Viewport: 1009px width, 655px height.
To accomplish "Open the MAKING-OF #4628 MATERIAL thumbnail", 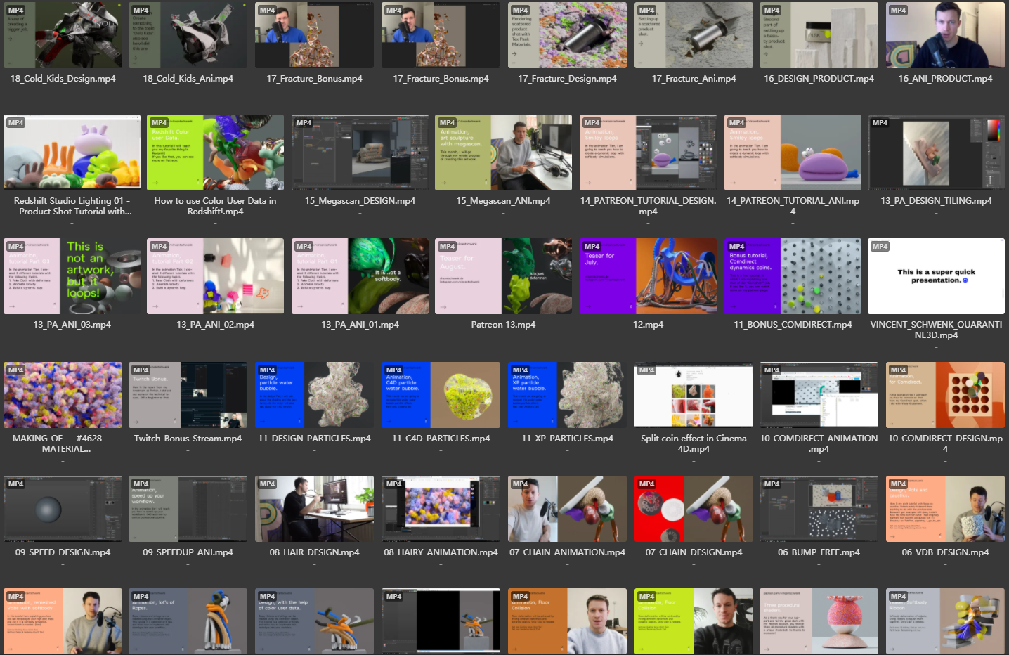I will (x=63, y=395).
